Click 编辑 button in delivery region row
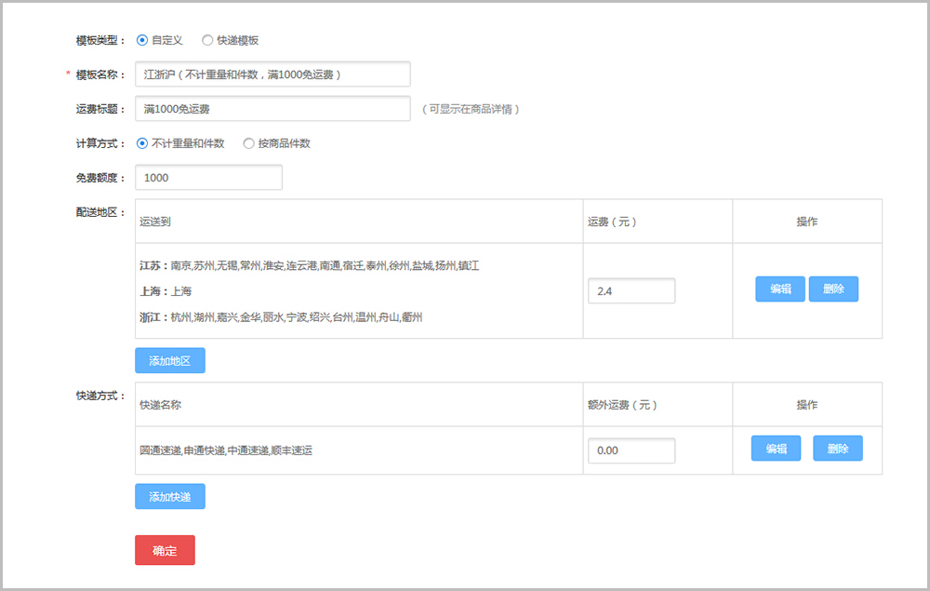Image resolution: width=930 pixels, height=591 pixels. coord(780,289)
